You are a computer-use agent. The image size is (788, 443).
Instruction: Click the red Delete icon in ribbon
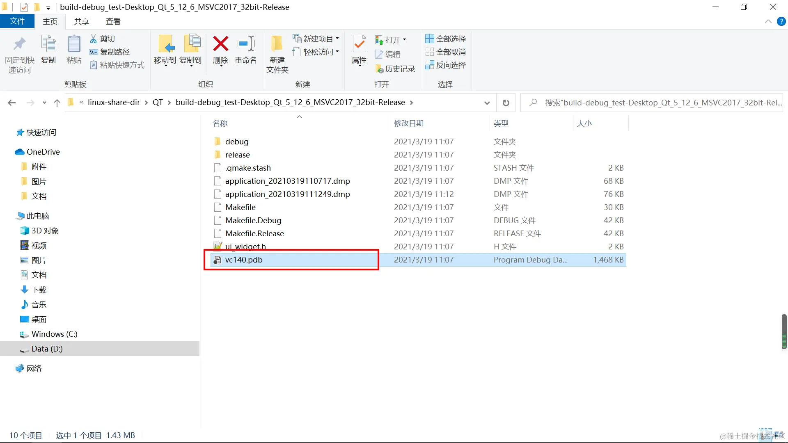tap(220, 44)
